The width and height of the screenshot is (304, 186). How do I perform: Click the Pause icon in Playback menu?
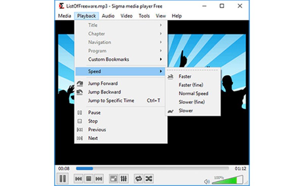pos(80,113)
